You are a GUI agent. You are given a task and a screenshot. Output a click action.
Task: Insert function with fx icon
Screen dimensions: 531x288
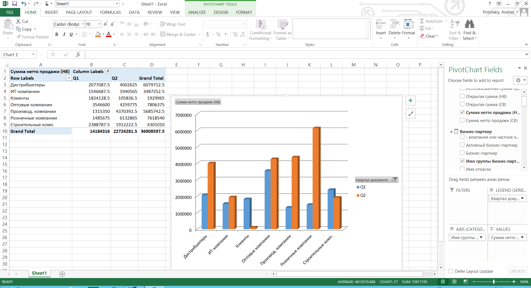coord(78,55)
